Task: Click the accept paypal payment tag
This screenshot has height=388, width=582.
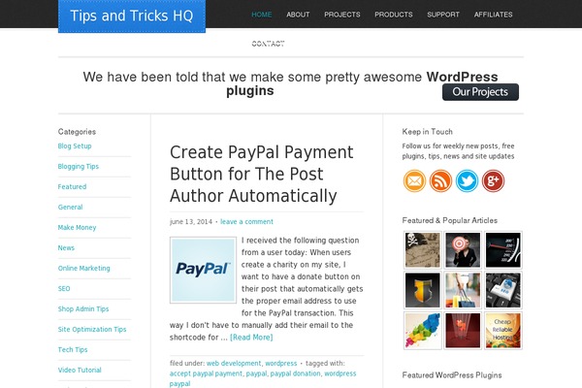Action: [x=206, y=373]
